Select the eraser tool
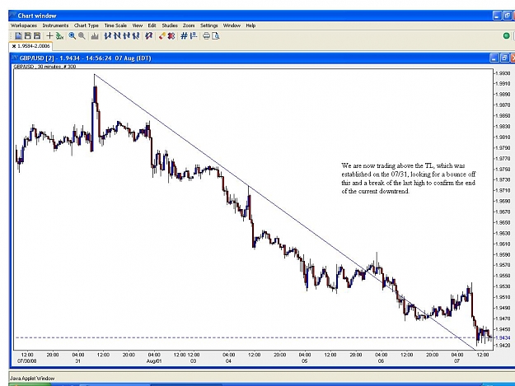This screenshot has height=386, width=515. 162,36
